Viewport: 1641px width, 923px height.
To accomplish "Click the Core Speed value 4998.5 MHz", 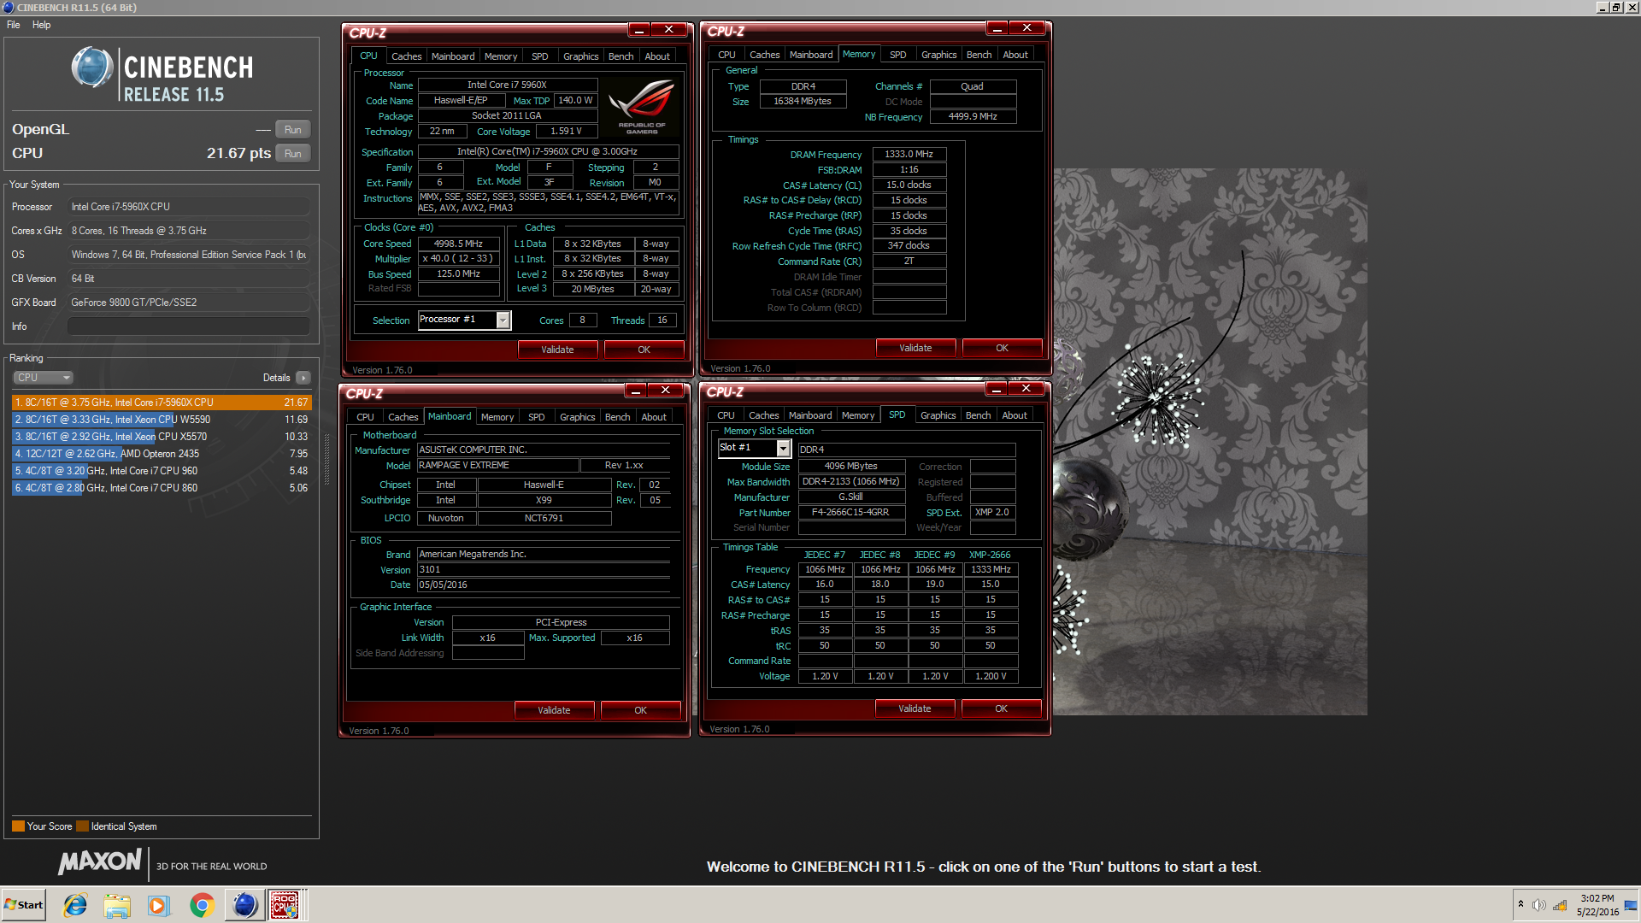I will (458, 244).
